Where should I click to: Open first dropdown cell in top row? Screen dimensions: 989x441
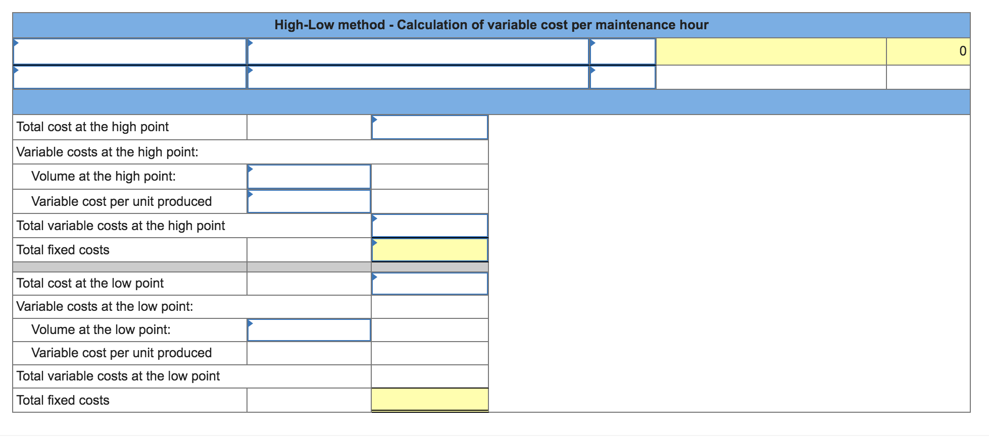click(129, 51)
